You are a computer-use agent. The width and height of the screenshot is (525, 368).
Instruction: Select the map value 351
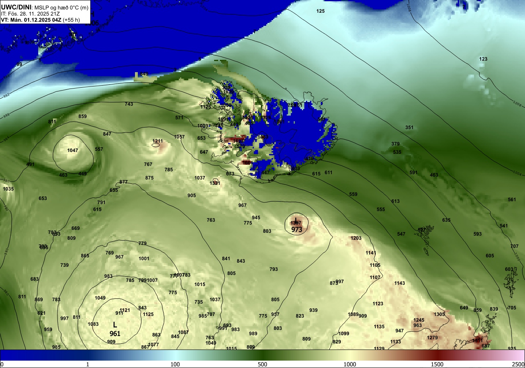(409, 127)
